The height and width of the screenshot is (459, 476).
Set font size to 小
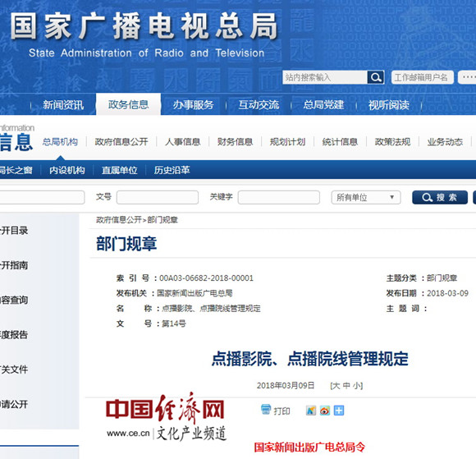click(357, 386)
